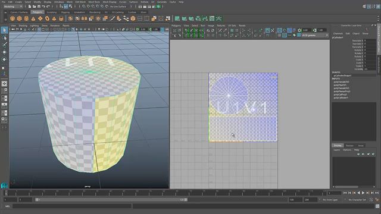Rotate UVs clockwise in UV Editor toolbar
The image size is (381, 214).
click(x=213, y=30)
